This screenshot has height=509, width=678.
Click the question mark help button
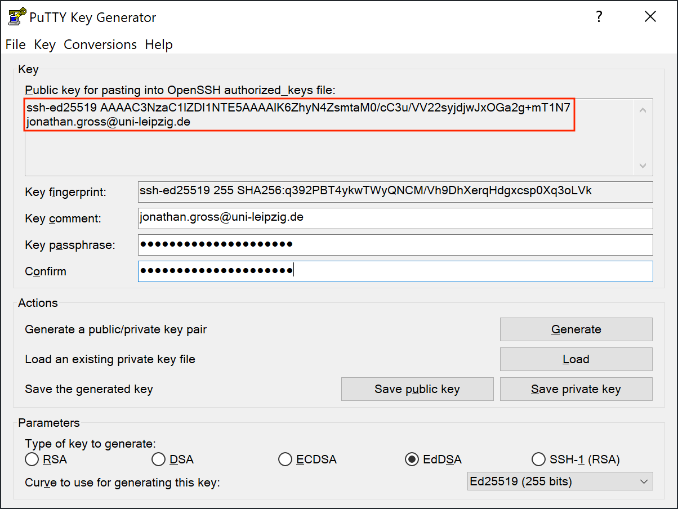pyautogui.click(x=599, y=17)
